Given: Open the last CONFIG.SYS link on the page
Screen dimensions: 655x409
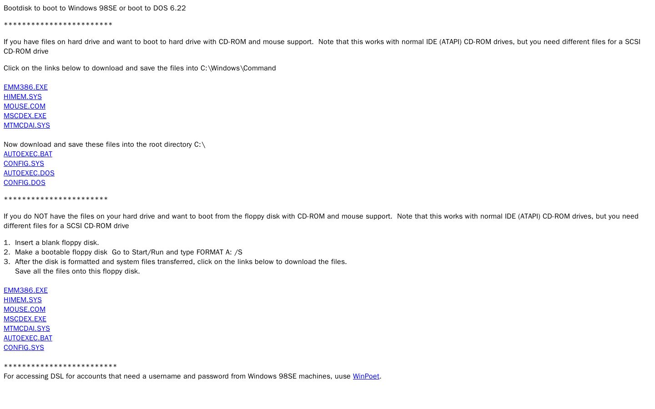Looking at the screenshot, I should 24,348.
